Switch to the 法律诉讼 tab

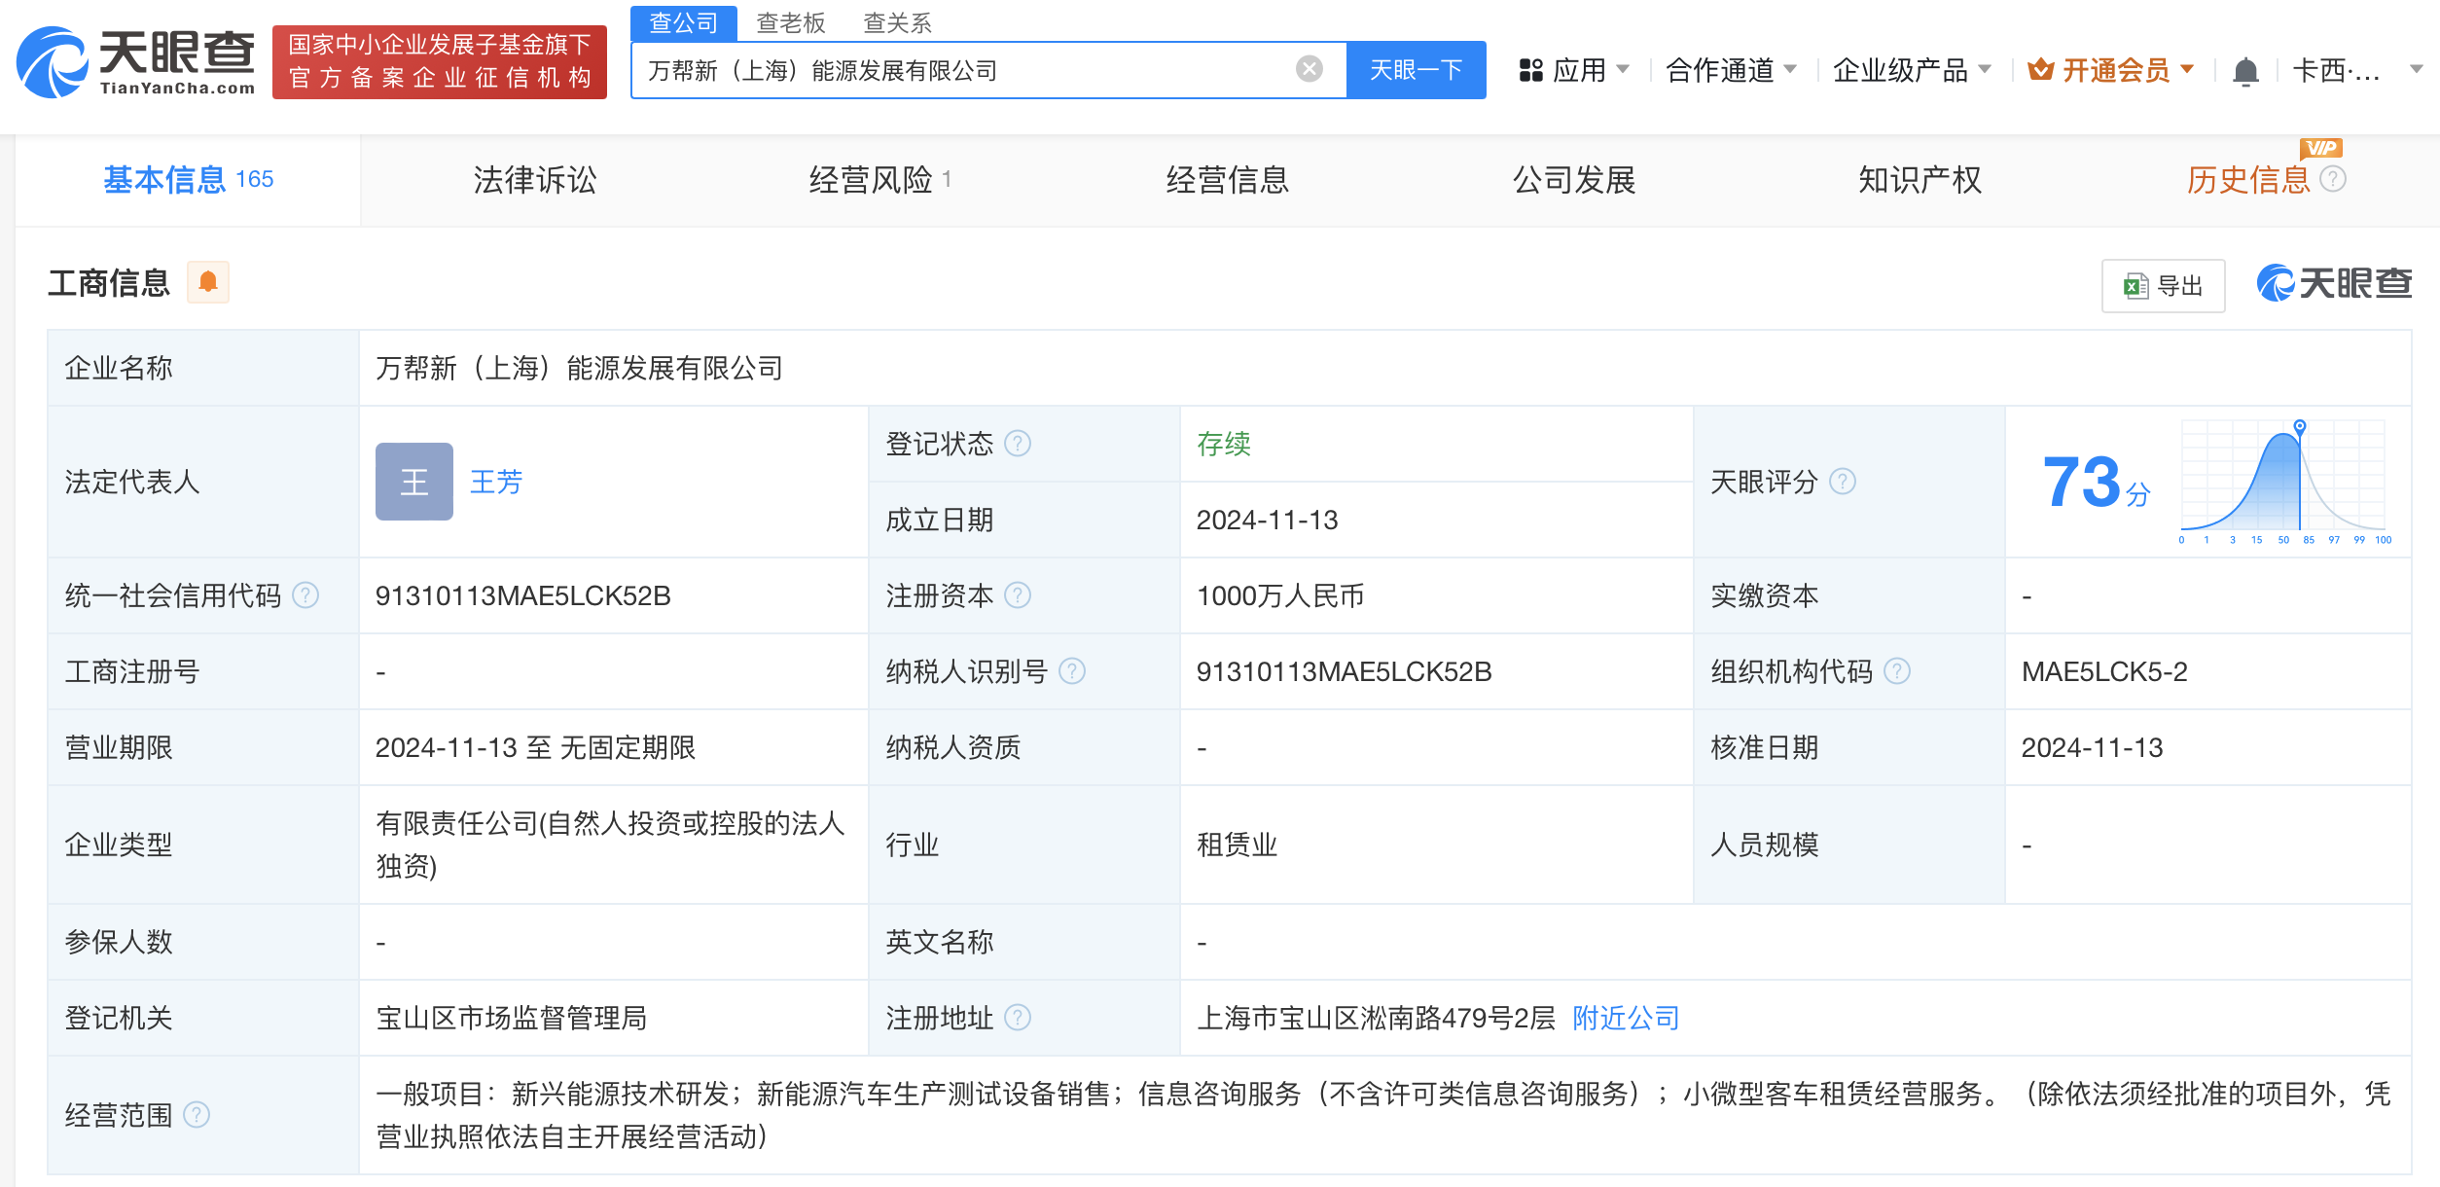pos(534,180)
